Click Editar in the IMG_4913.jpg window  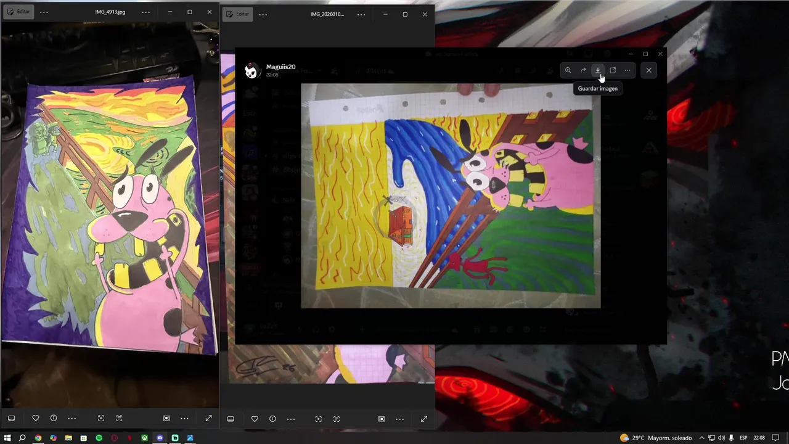(x=19, y=12)
